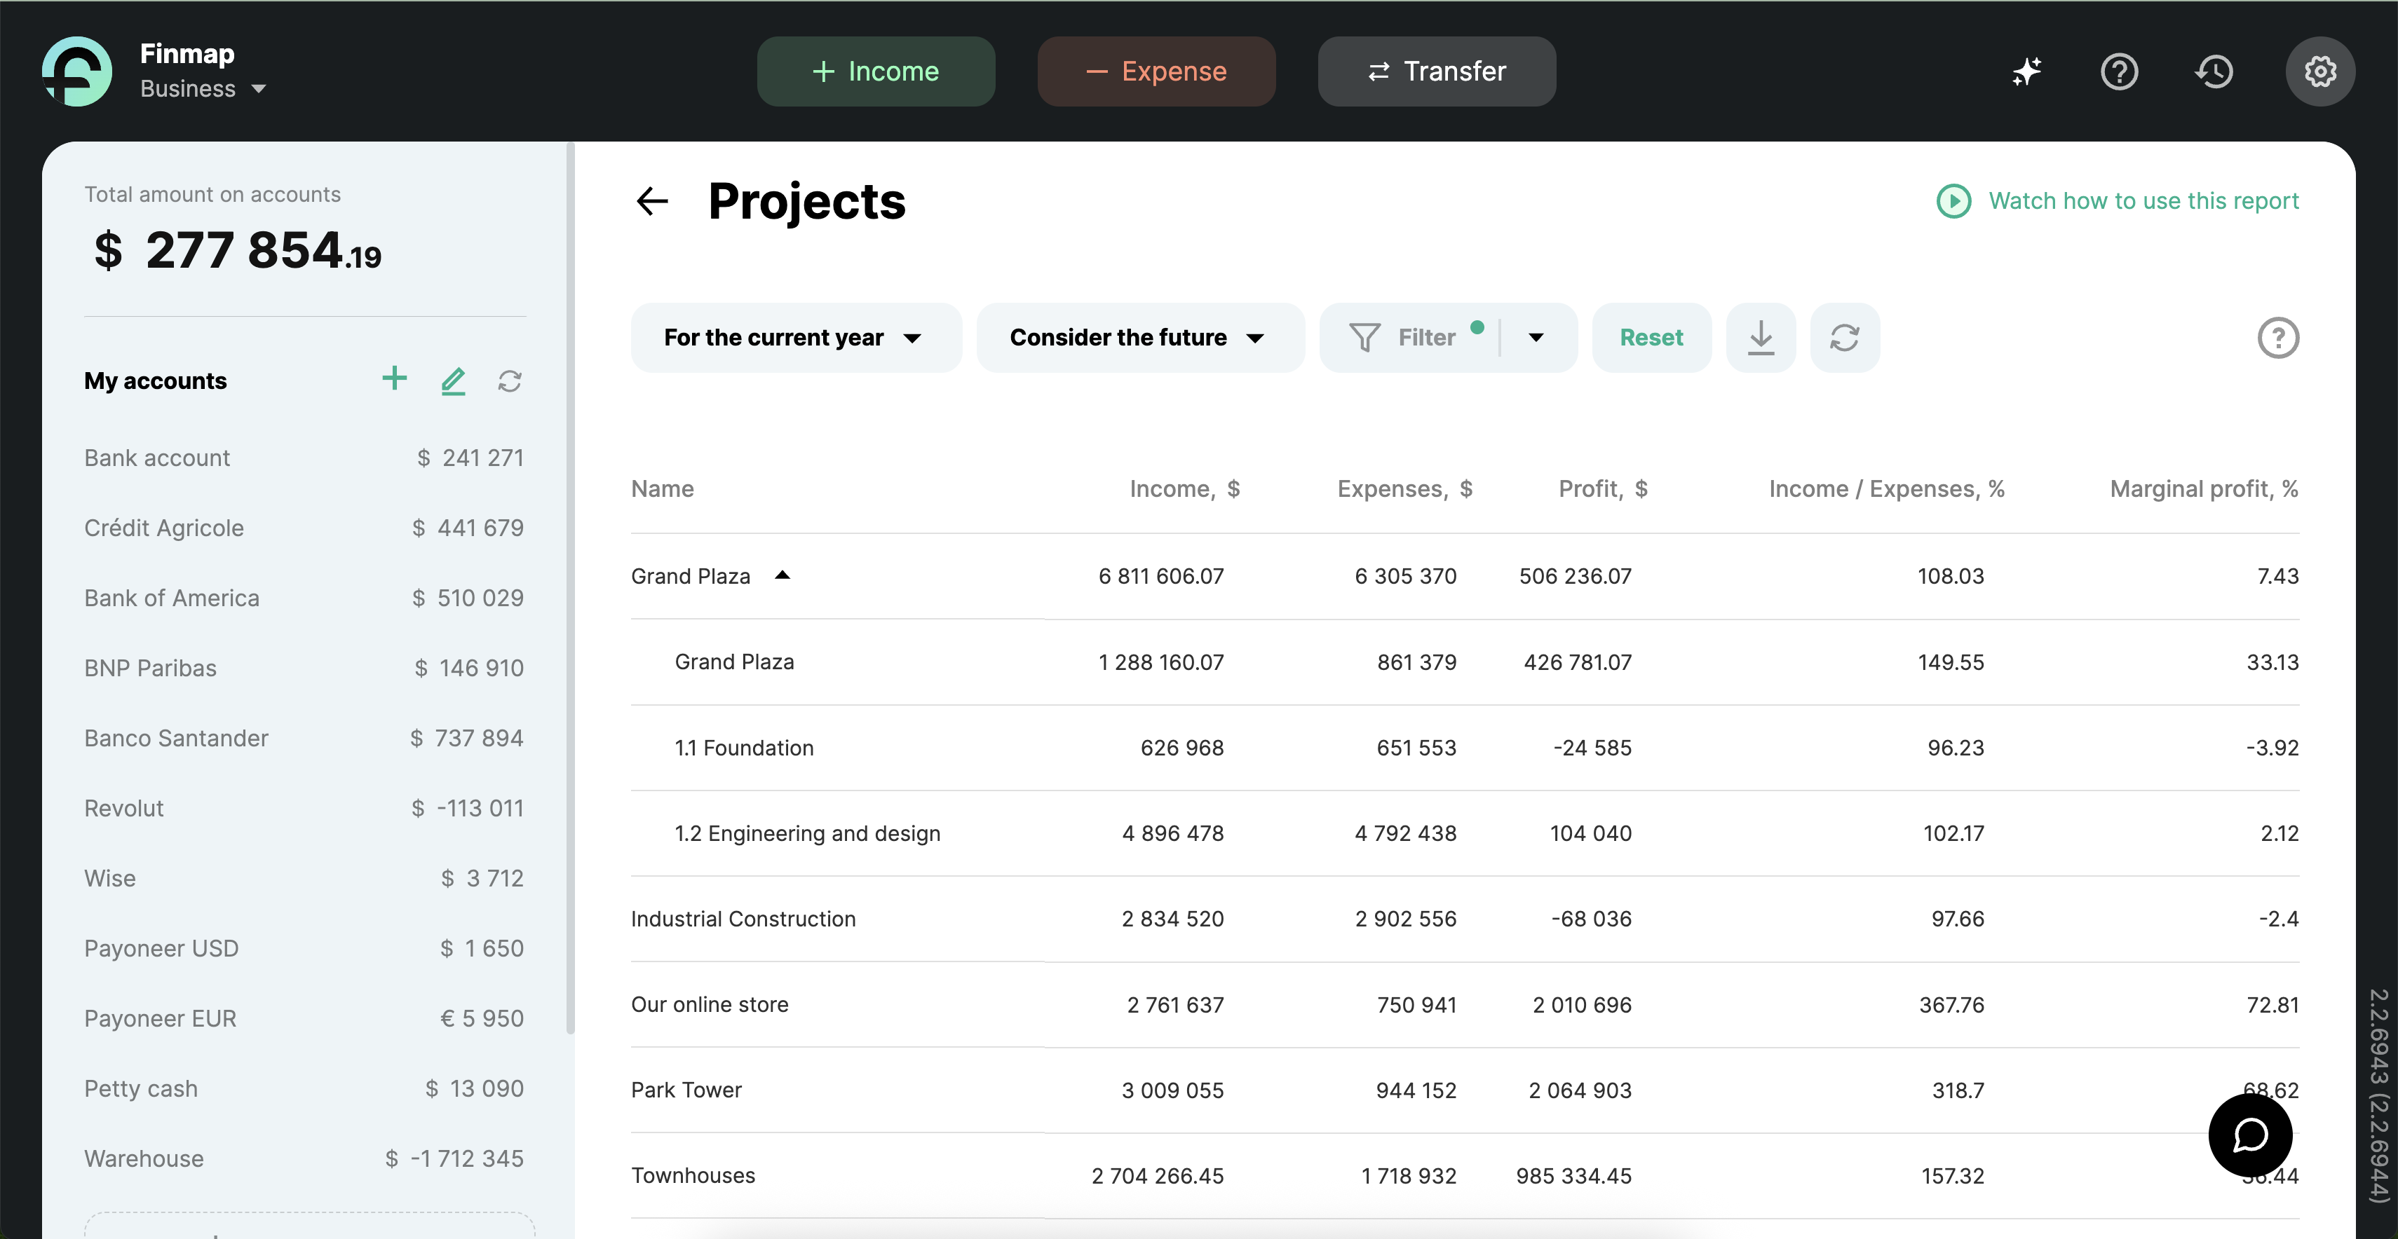Open the chat support bubble
This screenshot has height=1239, width=2398.
[x=2249, y=1134]
